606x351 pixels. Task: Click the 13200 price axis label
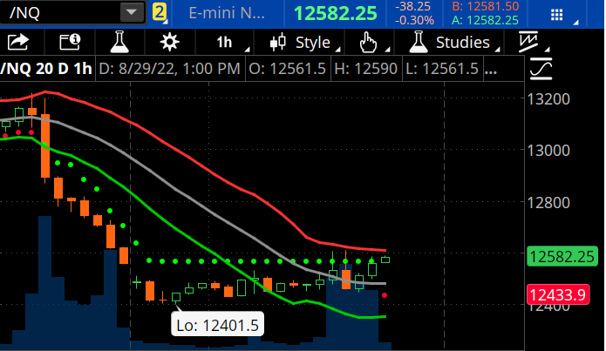pos(548,99)
